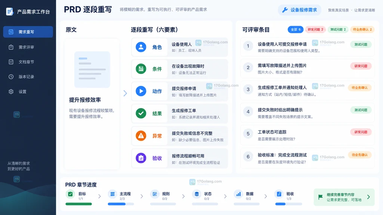Click the 验收 chapter progress bar

click(x=289, y=204)
